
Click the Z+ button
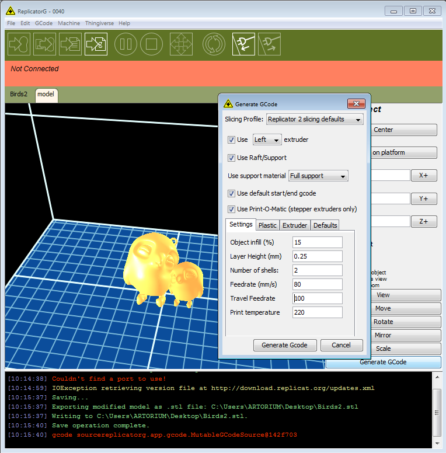pos(424,222)
